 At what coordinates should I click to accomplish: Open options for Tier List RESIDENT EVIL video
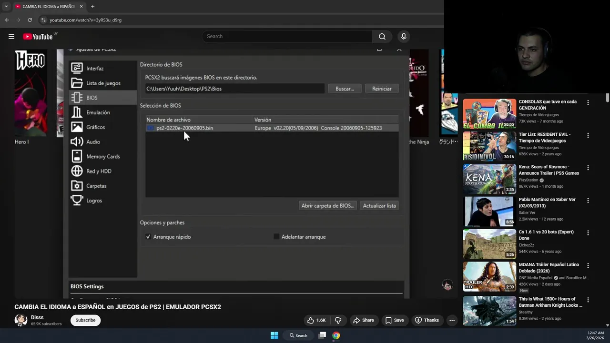[x=588, y=135]
